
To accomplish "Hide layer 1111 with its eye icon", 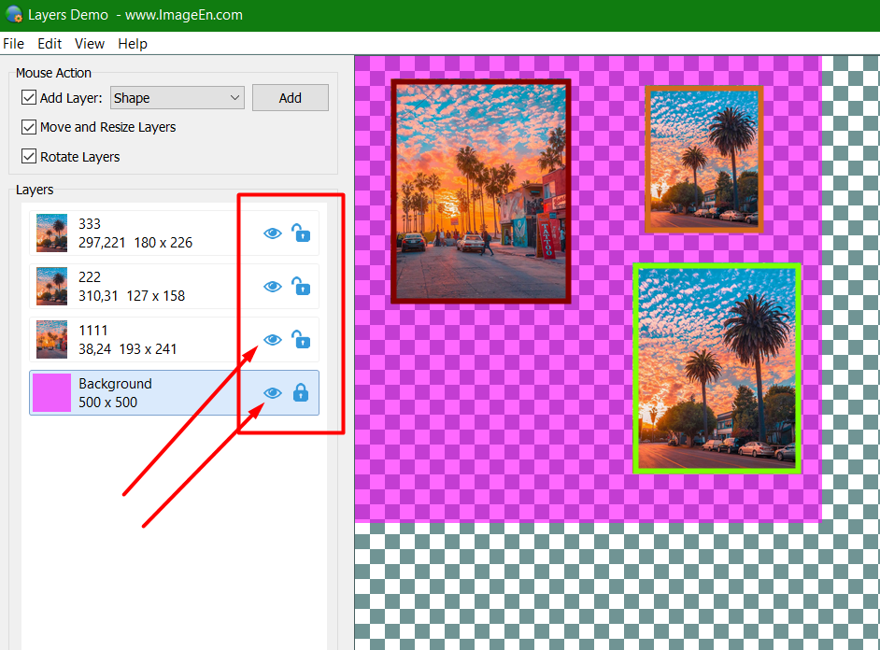I will [272, 340].
